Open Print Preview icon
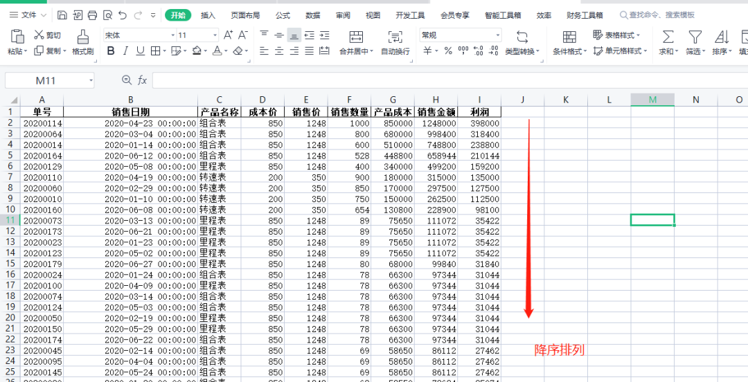The width and height of the screenshot is (748, 382). 107,15
